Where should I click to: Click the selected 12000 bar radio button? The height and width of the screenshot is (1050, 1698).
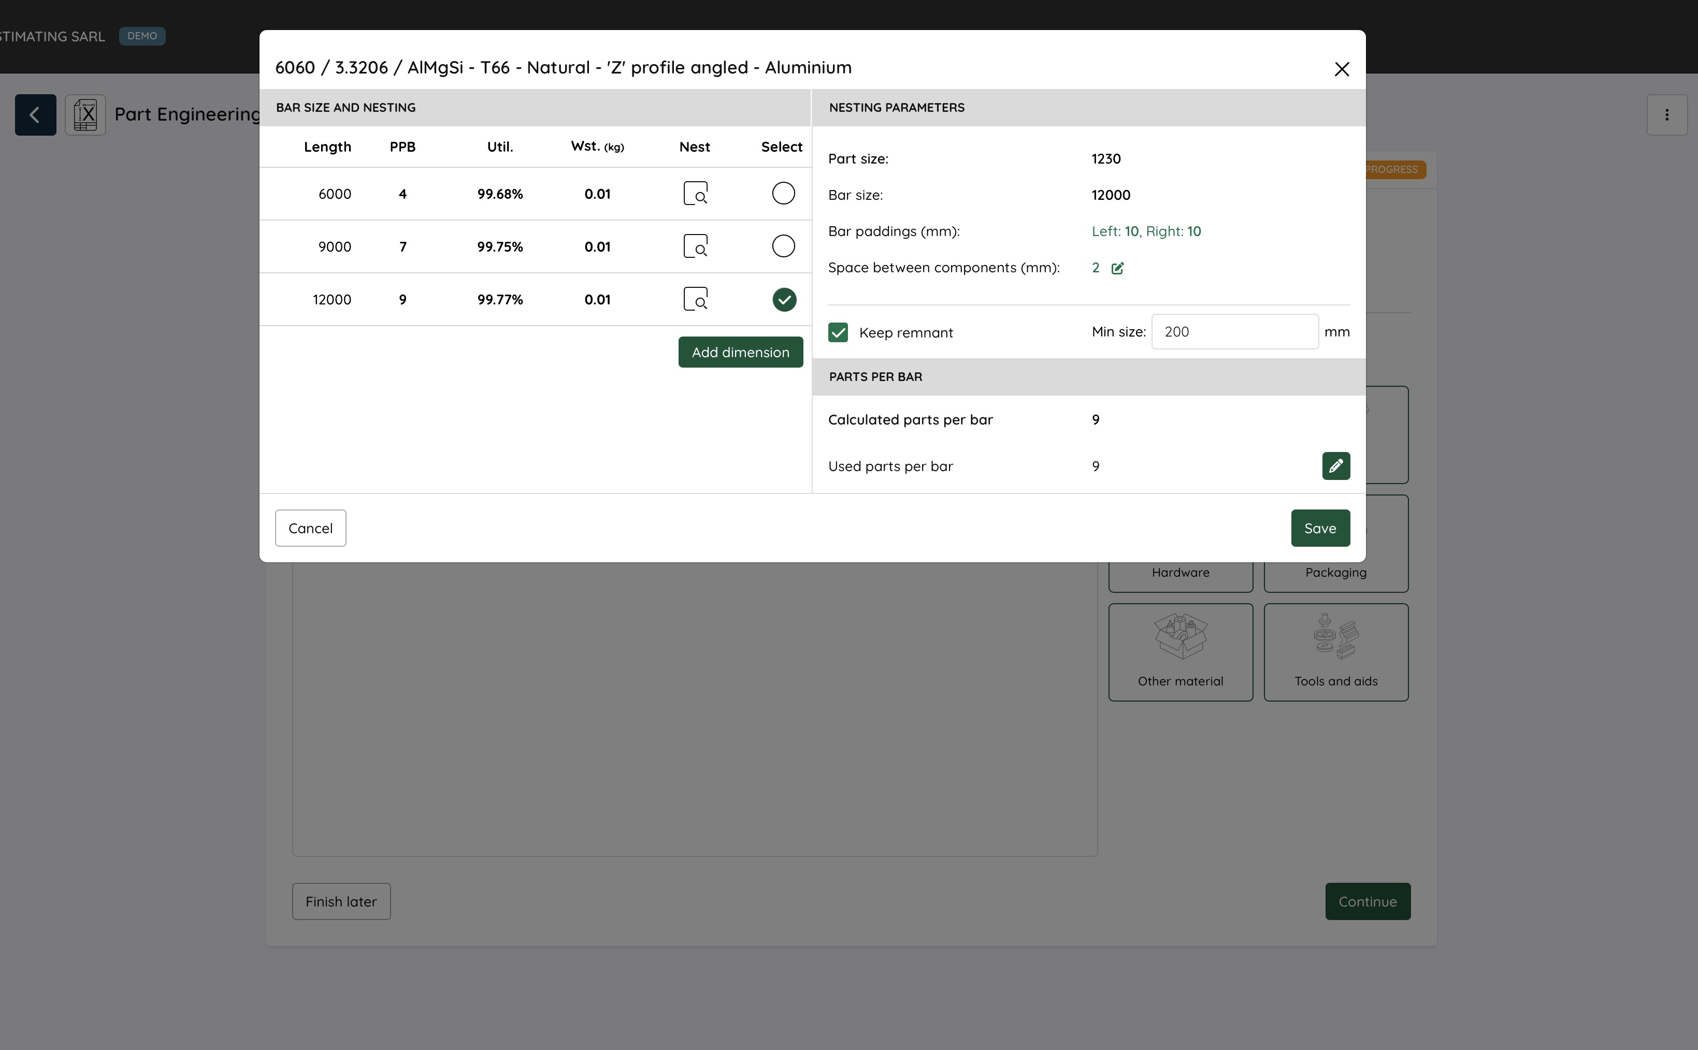coord(784,299)
